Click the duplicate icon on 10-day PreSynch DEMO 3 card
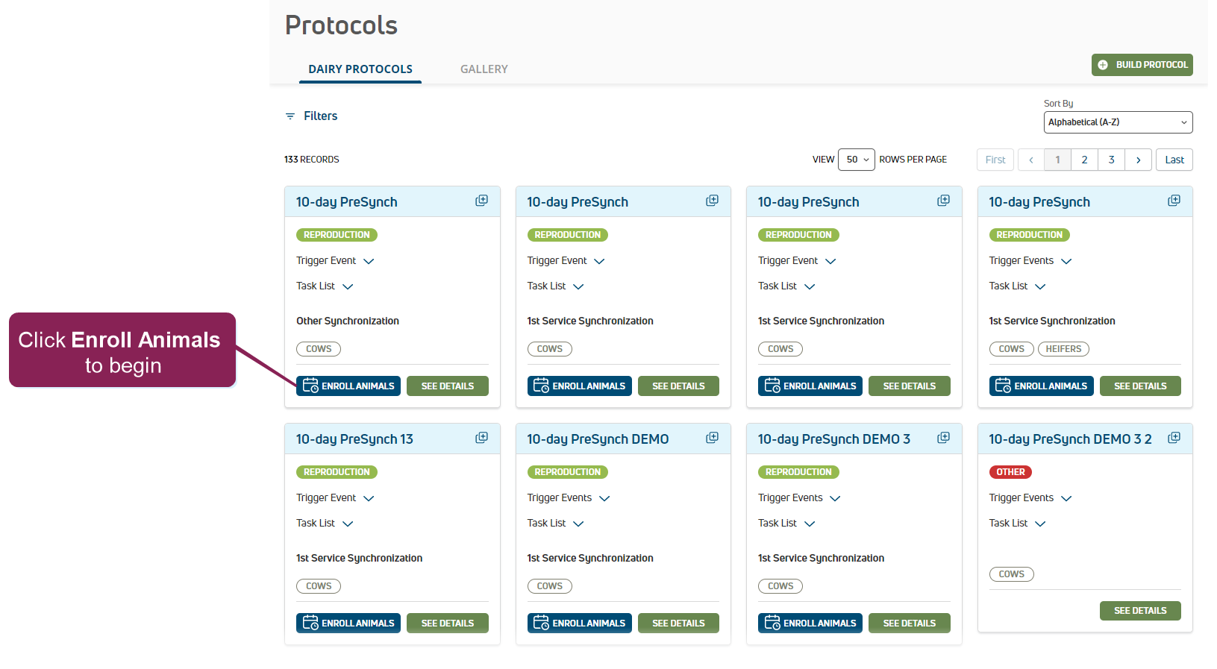 click(943, 438)
